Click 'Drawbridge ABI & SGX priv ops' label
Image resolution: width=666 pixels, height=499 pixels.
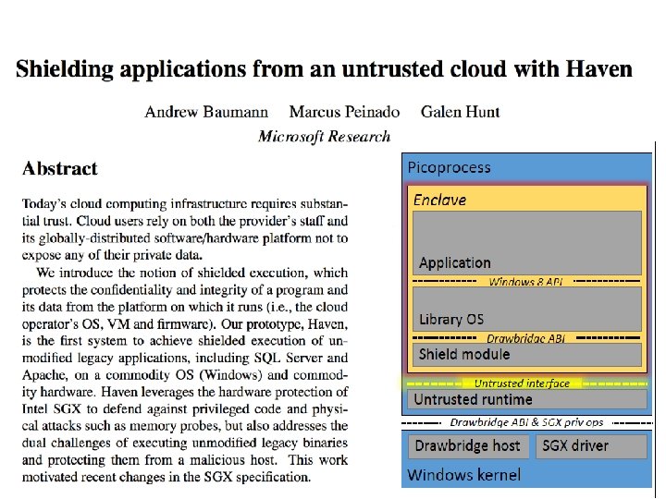526,422
